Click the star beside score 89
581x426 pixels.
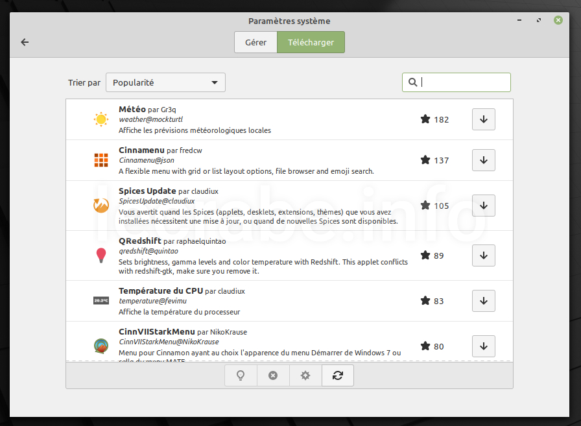point(425,255)
